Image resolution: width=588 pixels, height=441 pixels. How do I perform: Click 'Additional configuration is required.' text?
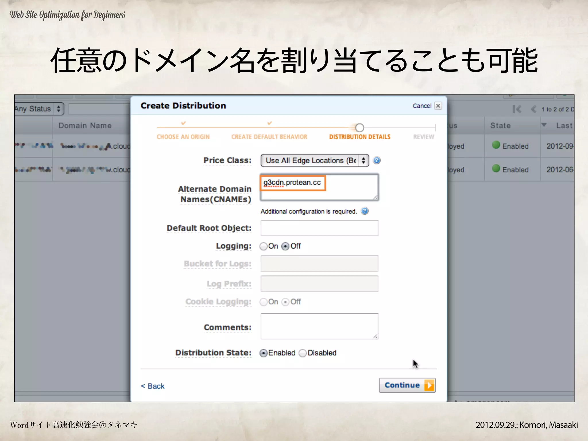coord(309,211)
